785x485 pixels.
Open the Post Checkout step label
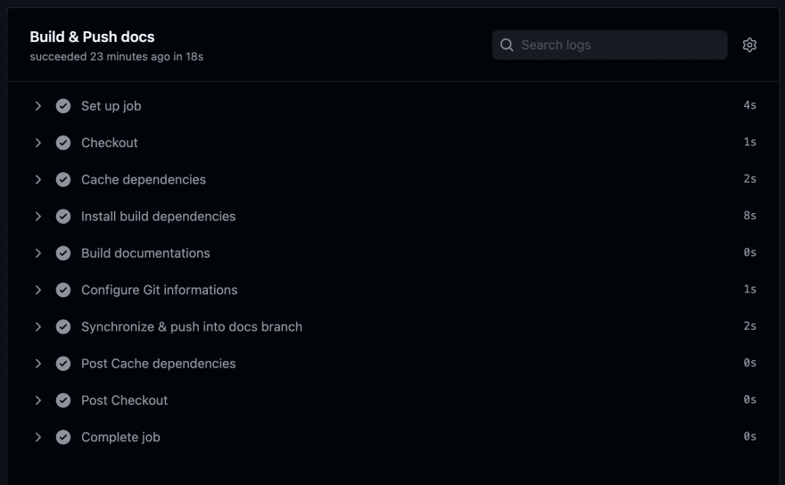[x=124, y=400]
